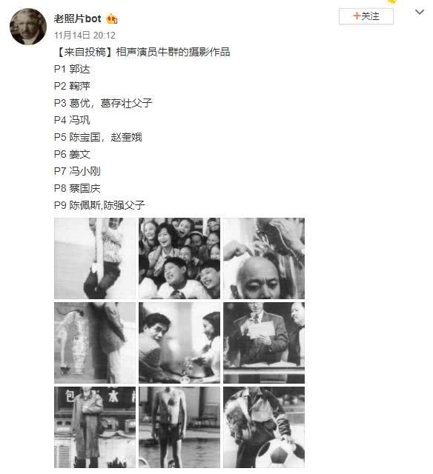Click the caption line P3 葛优，葛存壮父子
The height and width of the screenshot is (474, 433).
click(x=103, y=103)
